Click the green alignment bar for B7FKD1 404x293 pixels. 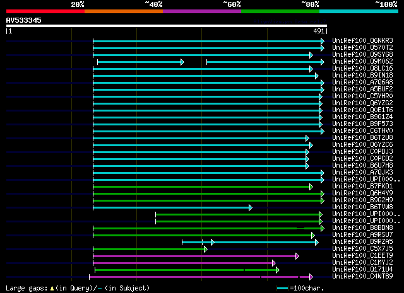point(203,187)
